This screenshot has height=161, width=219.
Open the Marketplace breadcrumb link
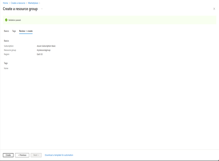point(33,3)
